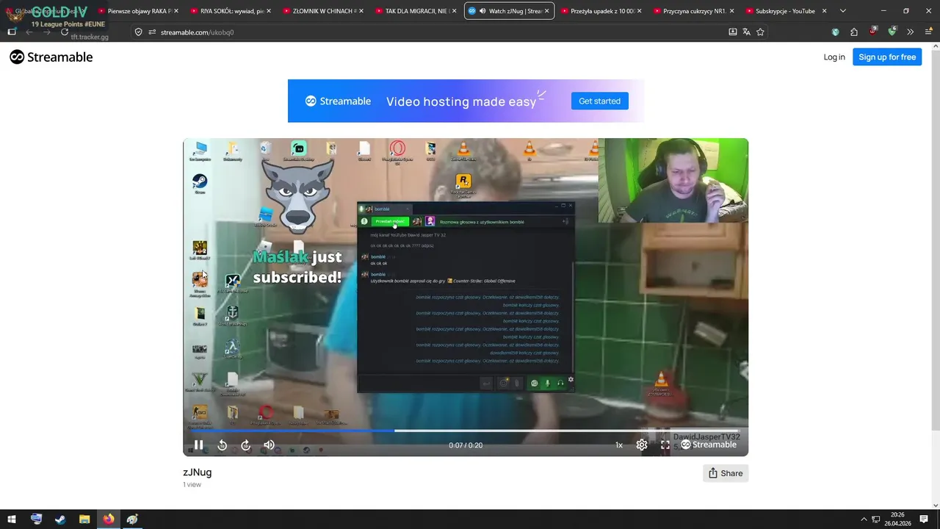This screenshot has width=940, height=529.
Task: Click the webcam overlay in the video
Action: pyautogui.click(x=673, y=180)
